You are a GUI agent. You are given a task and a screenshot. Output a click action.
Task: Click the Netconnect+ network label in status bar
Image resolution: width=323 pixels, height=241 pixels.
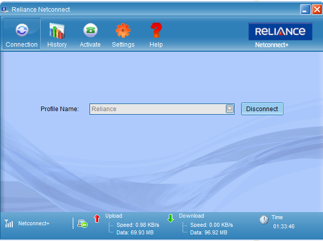[x=34, y=224]
